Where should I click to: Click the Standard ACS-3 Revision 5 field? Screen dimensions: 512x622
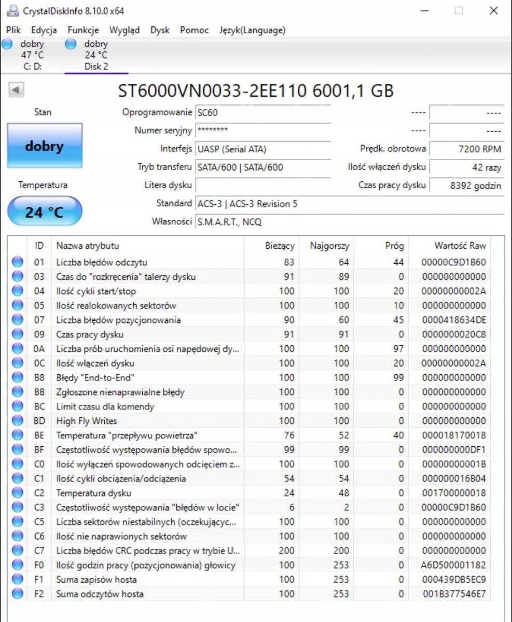click(350, 204)
